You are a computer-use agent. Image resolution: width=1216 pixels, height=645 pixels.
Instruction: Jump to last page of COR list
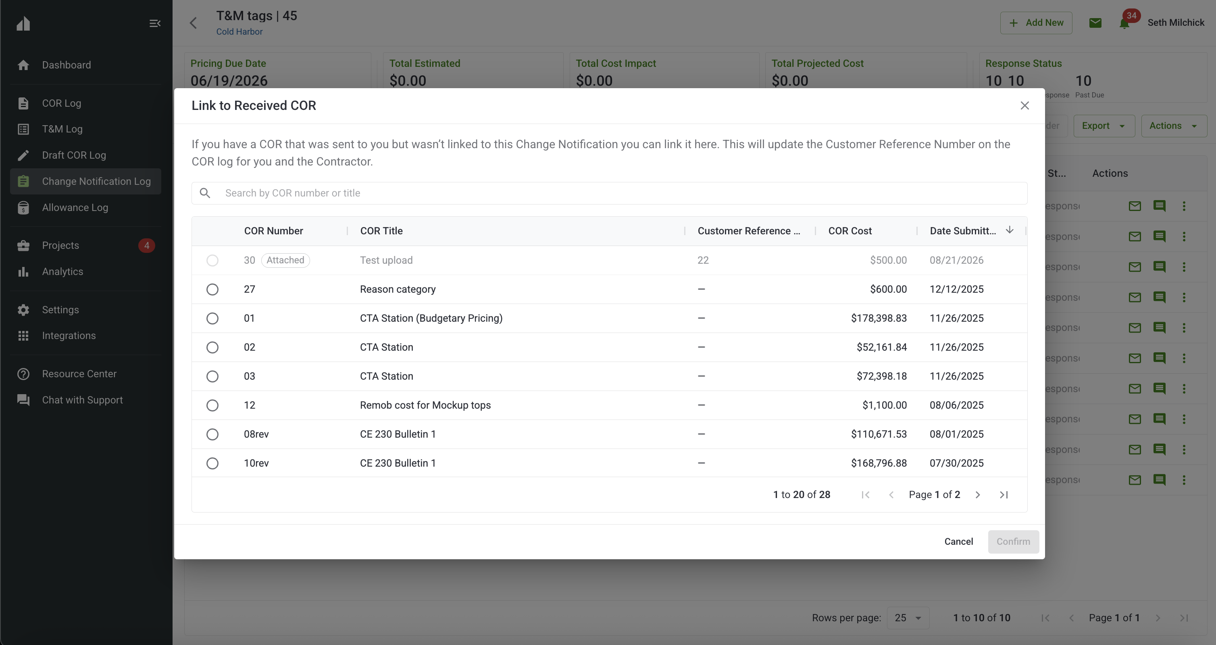(x=1004, y=494)
